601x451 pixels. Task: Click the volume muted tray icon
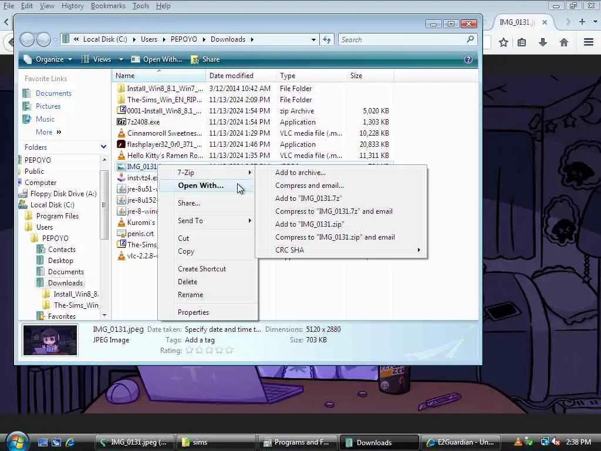pyautogui.click(x=556, y=442)
